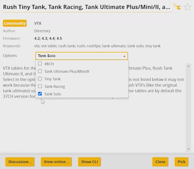Pick this VTX preset
Viewport: 194px width, 169px height.
(181, 162)
